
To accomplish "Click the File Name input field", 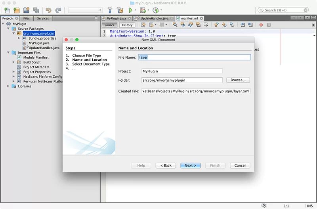I will [195, 57].
